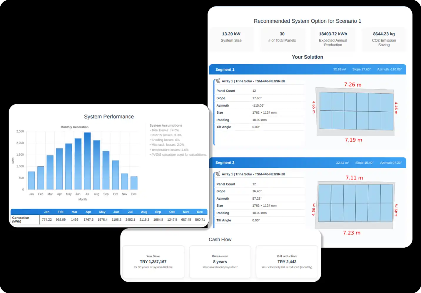This screenshot has width=421, height=293.
Task: Click the Array 1 Trina Solar title in Segment 1
Action: point(253,81)
